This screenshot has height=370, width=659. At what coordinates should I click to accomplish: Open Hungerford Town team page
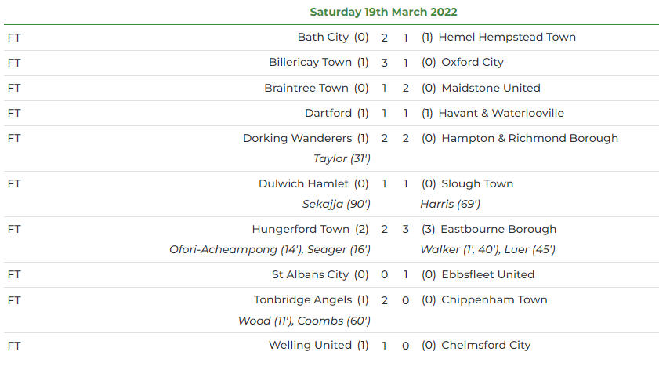[x=301, y=229]
